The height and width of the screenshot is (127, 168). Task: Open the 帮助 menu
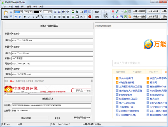click(35, 7)
